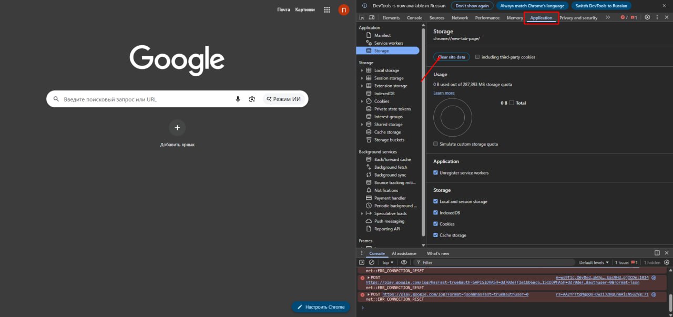Open the Default levels dropdown
Image resolution: width=673 pixels, height=317 pixels.
click(x=594, y=262)
